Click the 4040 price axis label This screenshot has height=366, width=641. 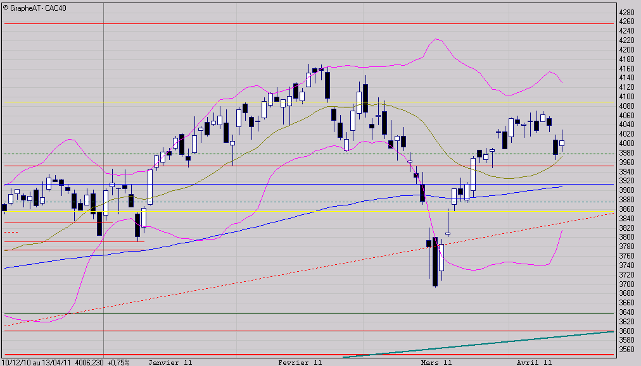(x=626, y=125)
